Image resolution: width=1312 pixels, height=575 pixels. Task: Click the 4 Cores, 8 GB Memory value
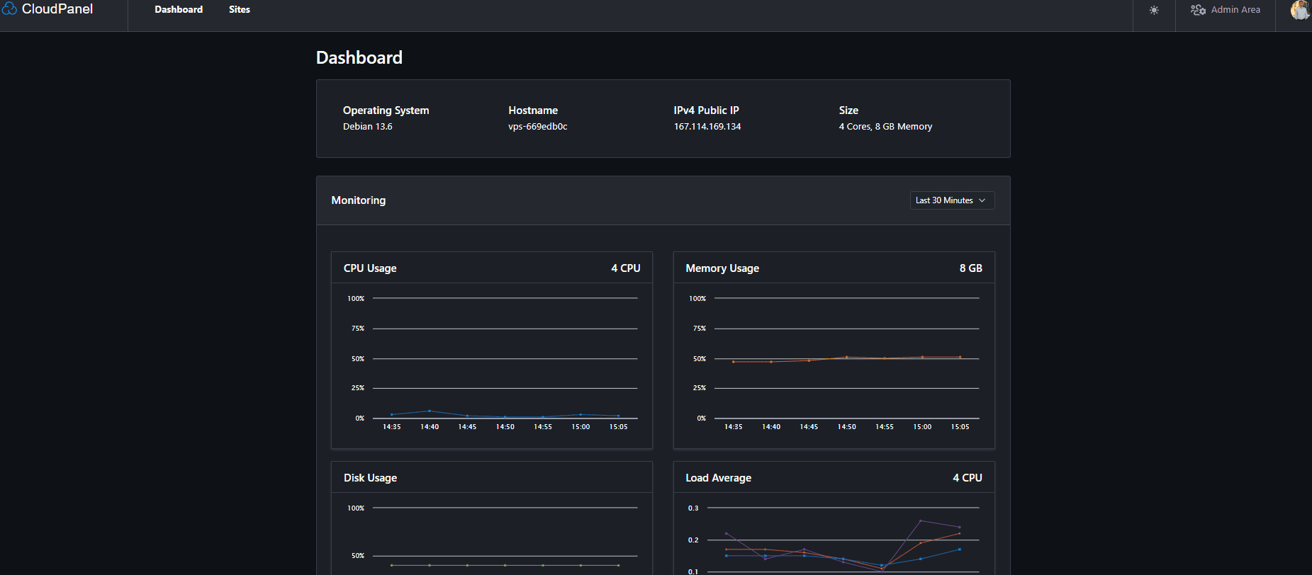pos(885,127)
